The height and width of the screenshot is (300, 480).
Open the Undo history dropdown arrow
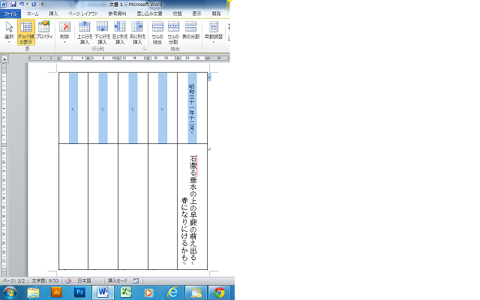(x=27, y=4)
